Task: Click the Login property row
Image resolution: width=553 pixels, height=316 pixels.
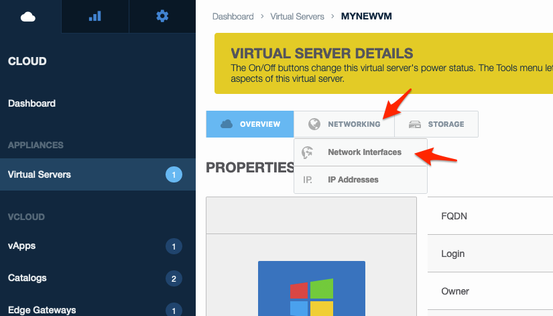Action: 490,254
